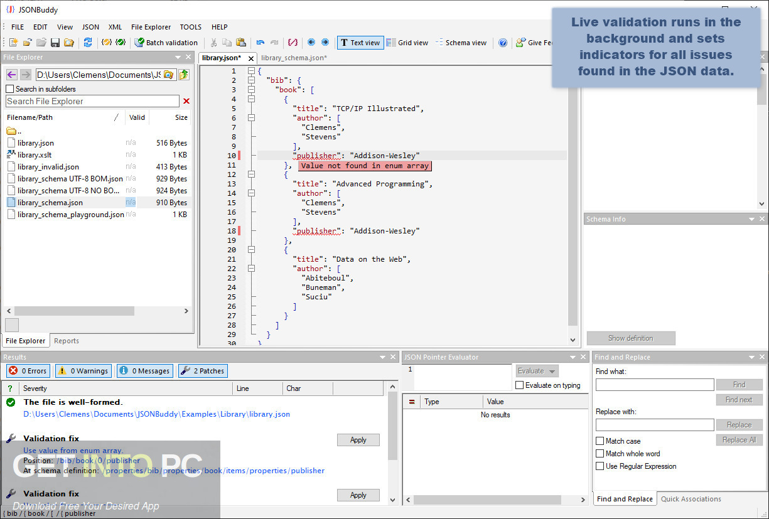This screenshot has height=519, width=769.
Task: Click the blue Refresh arrows toolbar icon
Action: tap(88, 43)
